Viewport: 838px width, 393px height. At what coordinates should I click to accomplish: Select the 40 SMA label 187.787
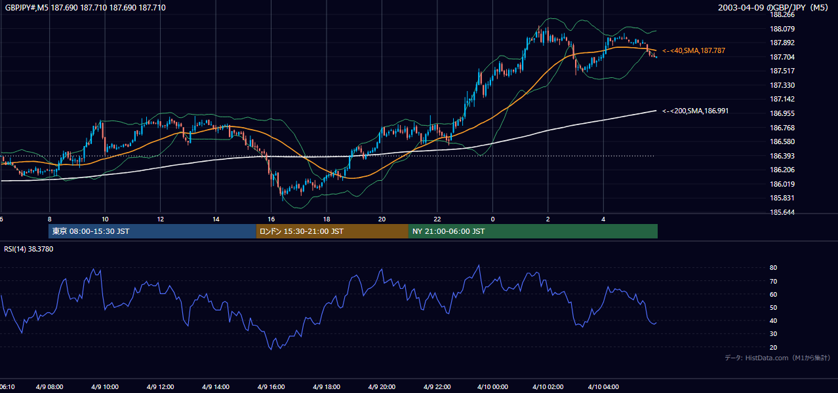tap(694, 50)
